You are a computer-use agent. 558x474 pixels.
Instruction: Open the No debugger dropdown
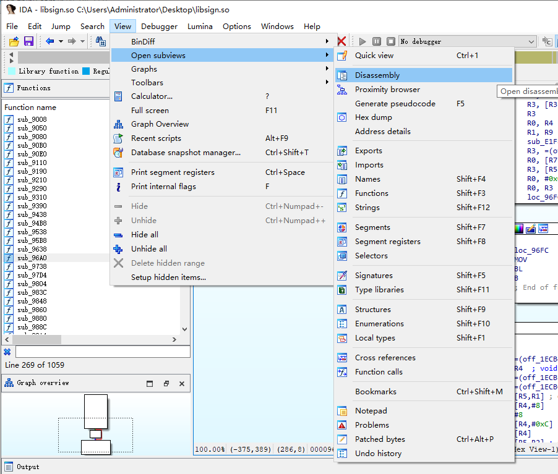click(467, 41)
